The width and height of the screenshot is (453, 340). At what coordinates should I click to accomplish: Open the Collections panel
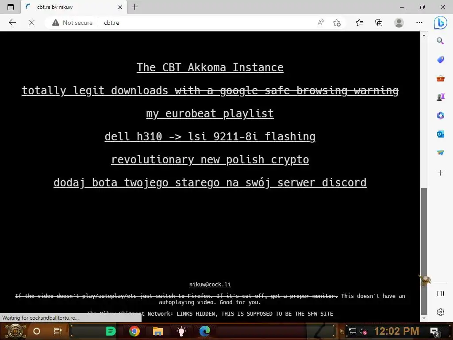tap(379, 23)
